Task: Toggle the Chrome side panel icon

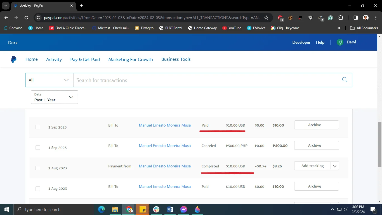Action: coord(355,18)
